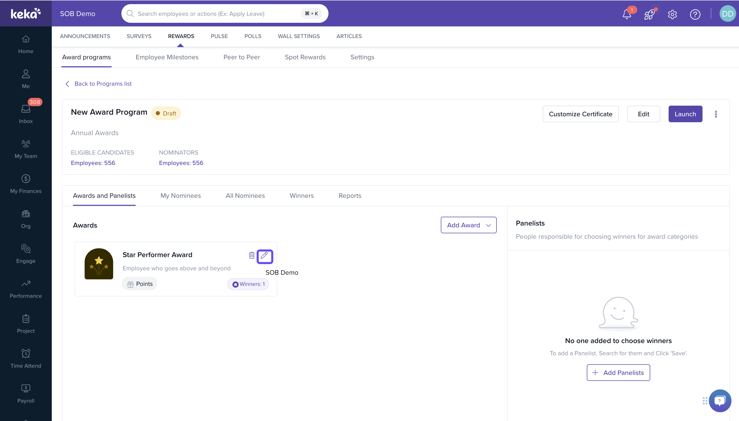Image resolution: width=739 pixels, height=421 pixels.
Task: Edit Star Performer Award using pencil icon
Action: [265, 256]
